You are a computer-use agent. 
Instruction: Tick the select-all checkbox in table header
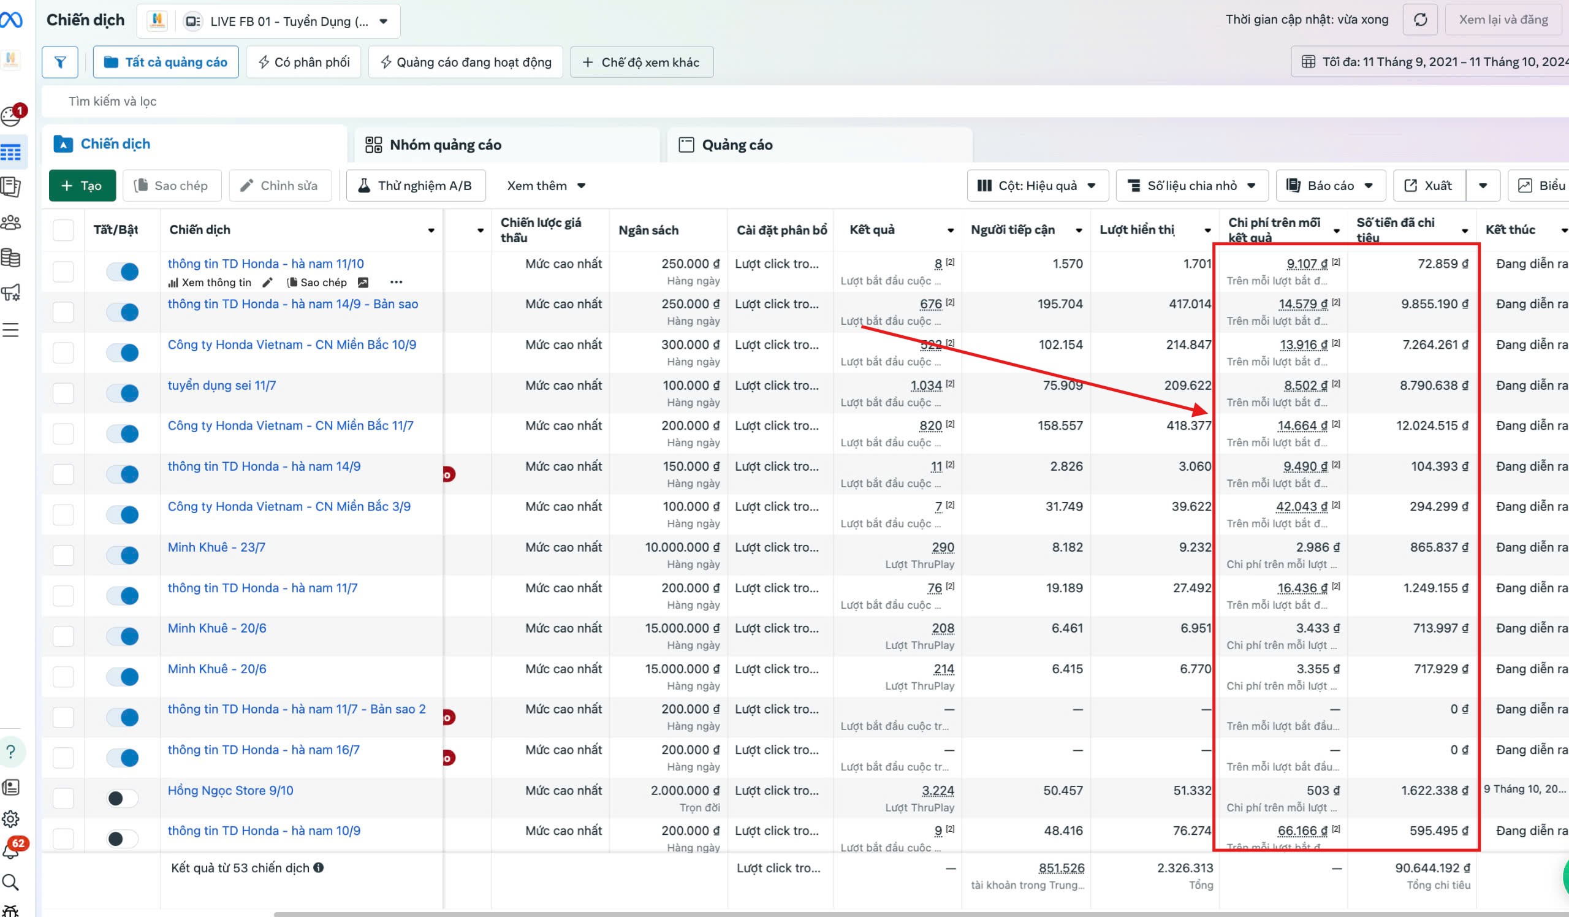tap(63, 230)
